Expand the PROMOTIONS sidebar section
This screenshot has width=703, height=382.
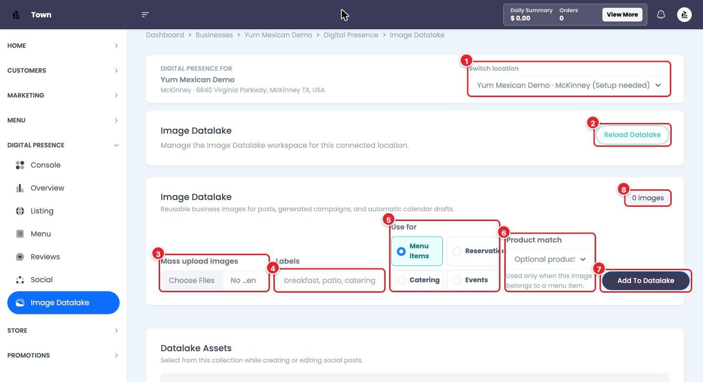click(x=63, y=356)
